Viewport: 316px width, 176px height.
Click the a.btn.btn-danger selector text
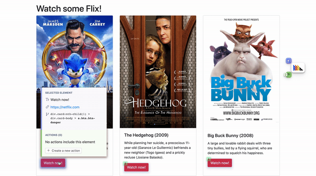coord(73,120)
